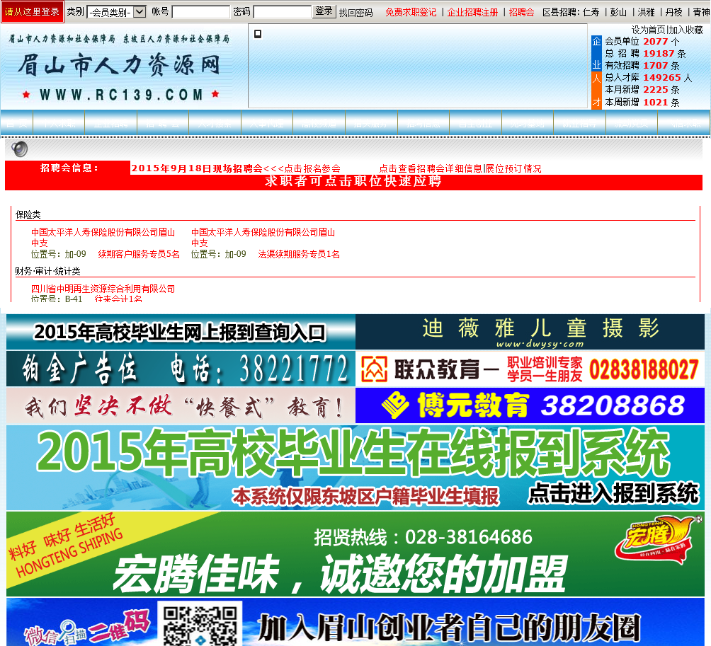Image resolution: width=711 pixels, height=646 pixels.
Task: Click 财务·审计·统计类 category heading
Action: [47, 272]
